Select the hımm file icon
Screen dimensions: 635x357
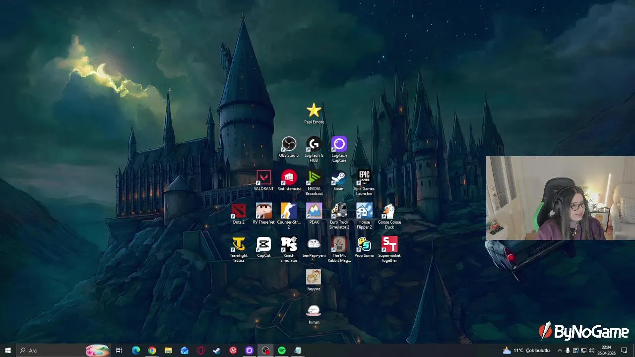[x=314, y=313]
